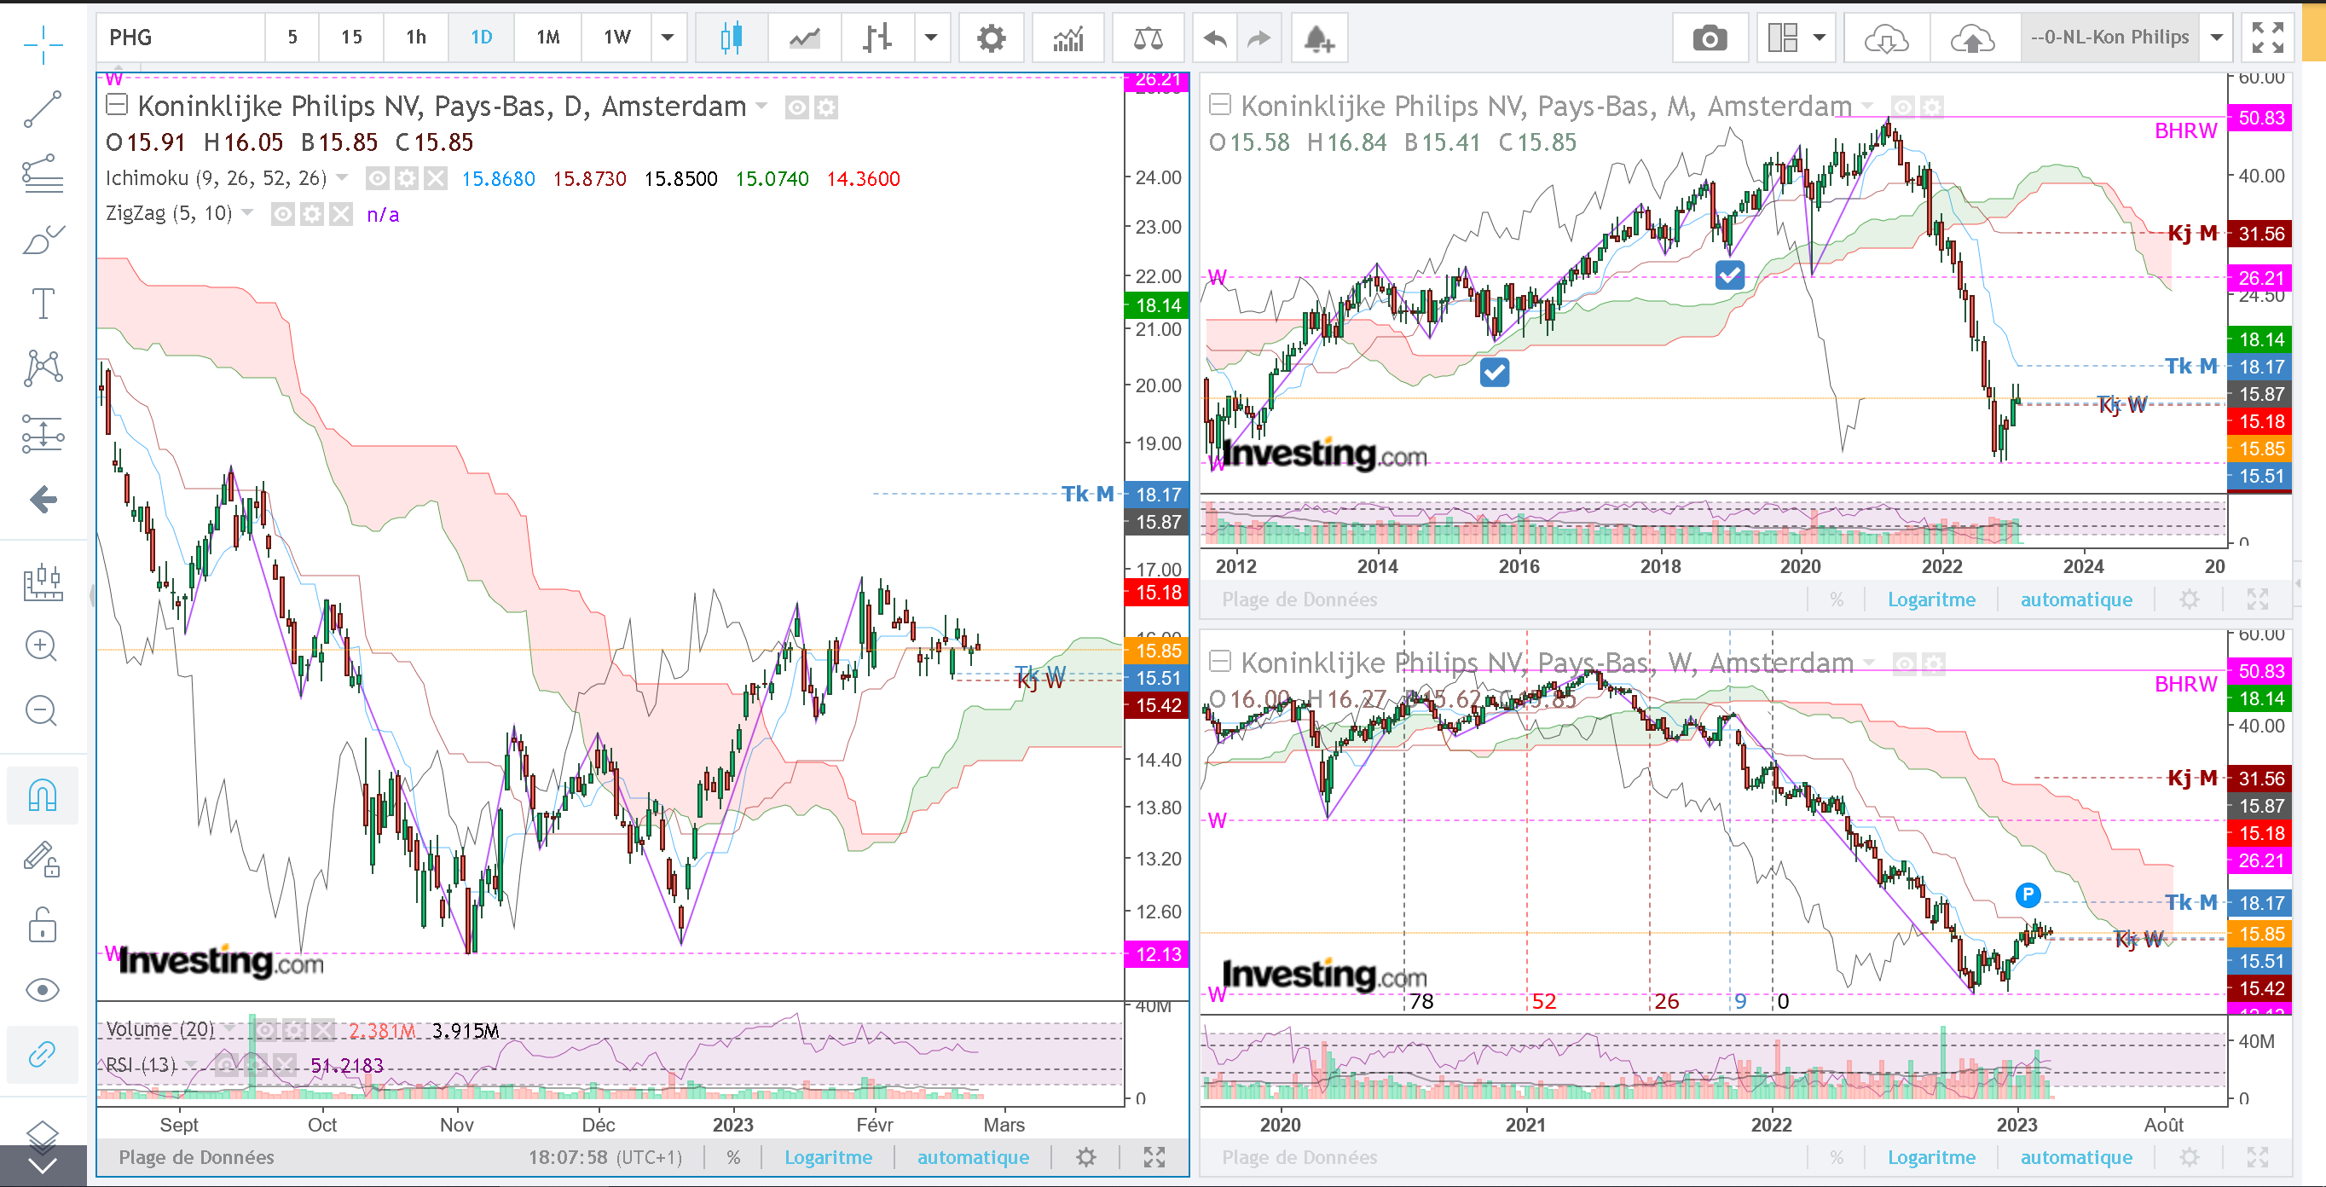Open the chart settings gear
Screen dimensions: 2326x1187
pyautogui.click(x=991, y=38)
